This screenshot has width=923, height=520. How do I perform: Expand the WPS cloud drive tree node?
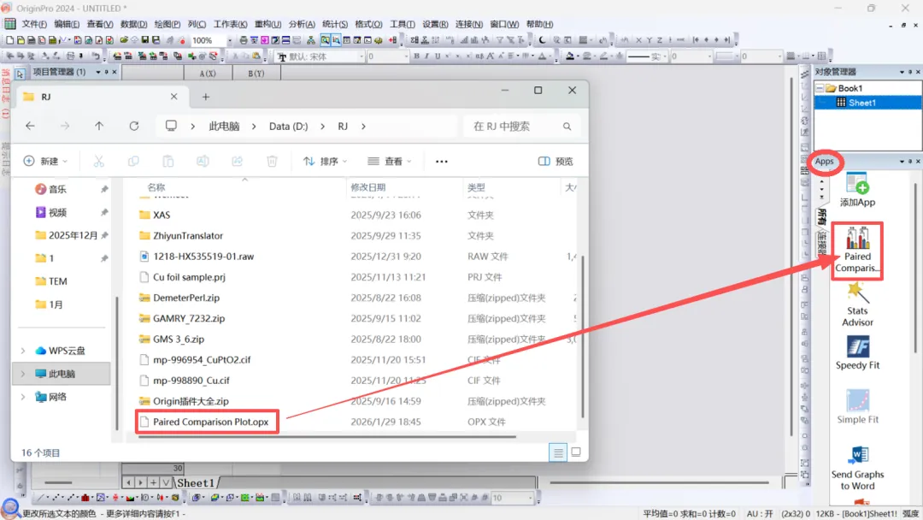tap(23, 351)
